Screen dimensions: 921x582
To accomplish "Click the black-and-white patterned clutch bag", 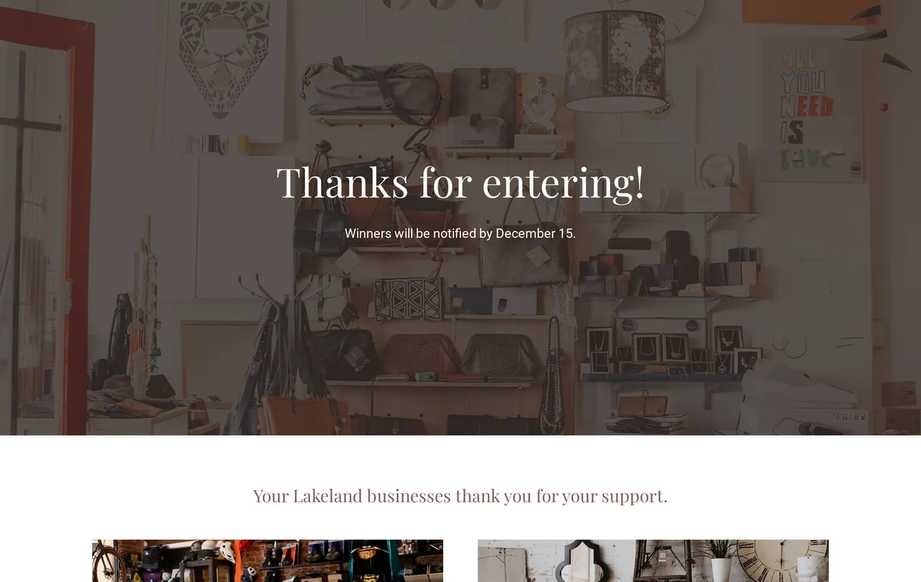I will (x=407, y=299).
